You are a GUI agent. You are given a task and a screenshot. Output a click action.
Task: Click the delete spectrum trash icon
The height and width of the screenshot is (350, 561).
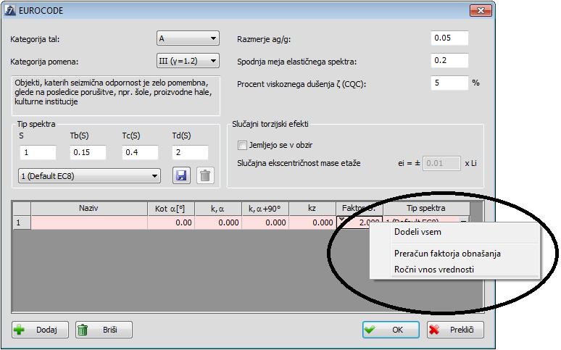pos(205,175)
